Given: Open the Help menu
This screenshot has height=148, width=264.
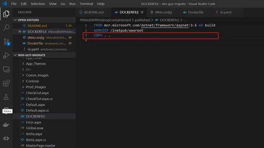Looking at the screenshot, I should click(x=101, y=4).
